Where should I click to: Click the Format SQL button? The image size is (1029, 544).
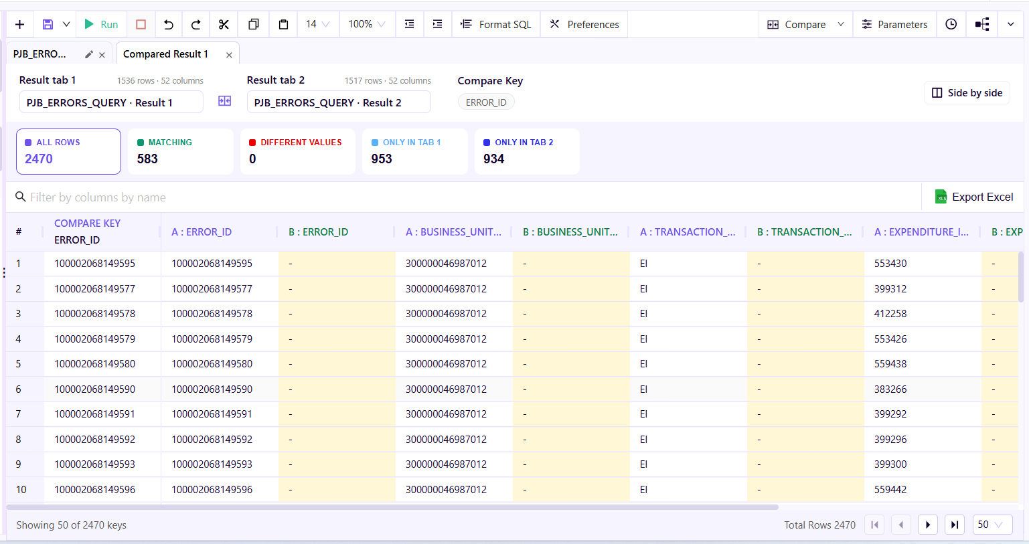pyautogui.click(x=496, y=25)
